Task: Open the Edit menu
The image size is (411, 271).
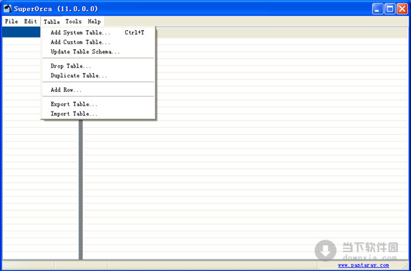Action: [31, 21]
